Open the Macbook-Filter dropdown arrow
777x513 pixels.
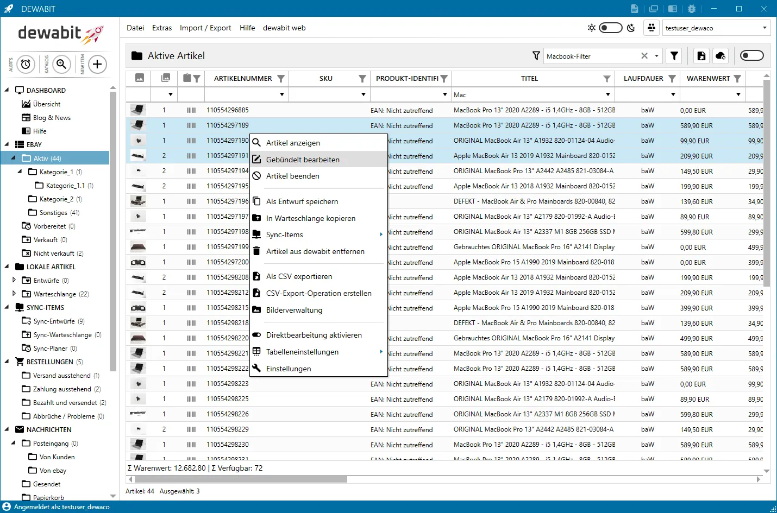coord(656,56)
